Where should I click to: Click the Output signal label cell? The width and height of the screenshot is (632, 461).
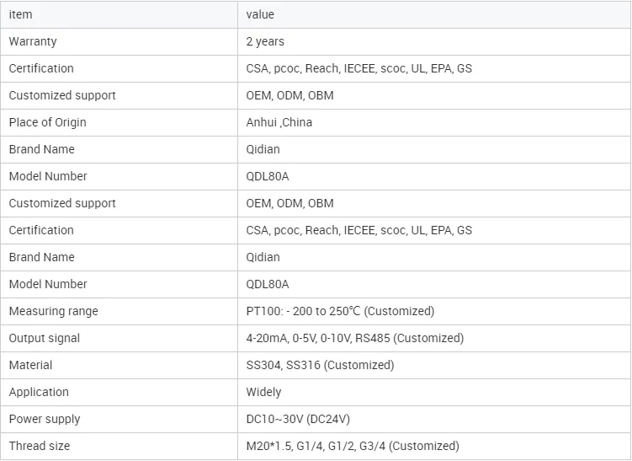(45, 338)
